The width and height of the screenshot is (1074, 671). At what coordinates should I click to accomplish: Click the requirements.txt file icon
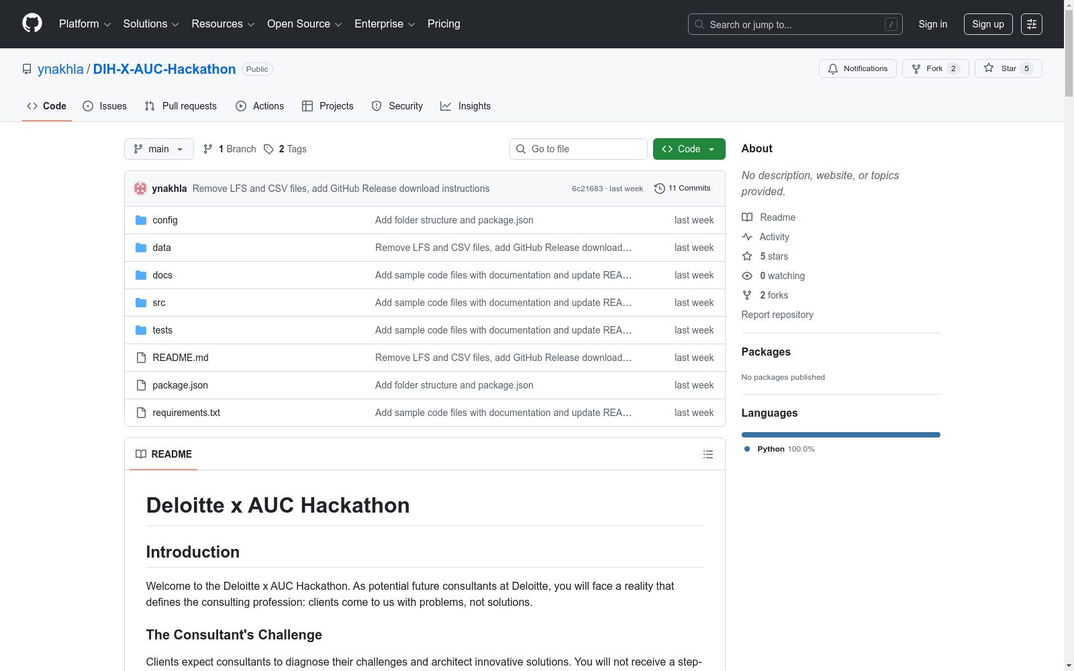point(141,413)
